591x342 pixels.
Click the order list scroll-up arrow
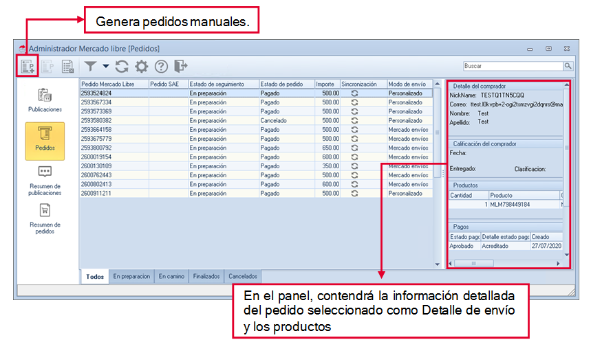tap(437, 84)
